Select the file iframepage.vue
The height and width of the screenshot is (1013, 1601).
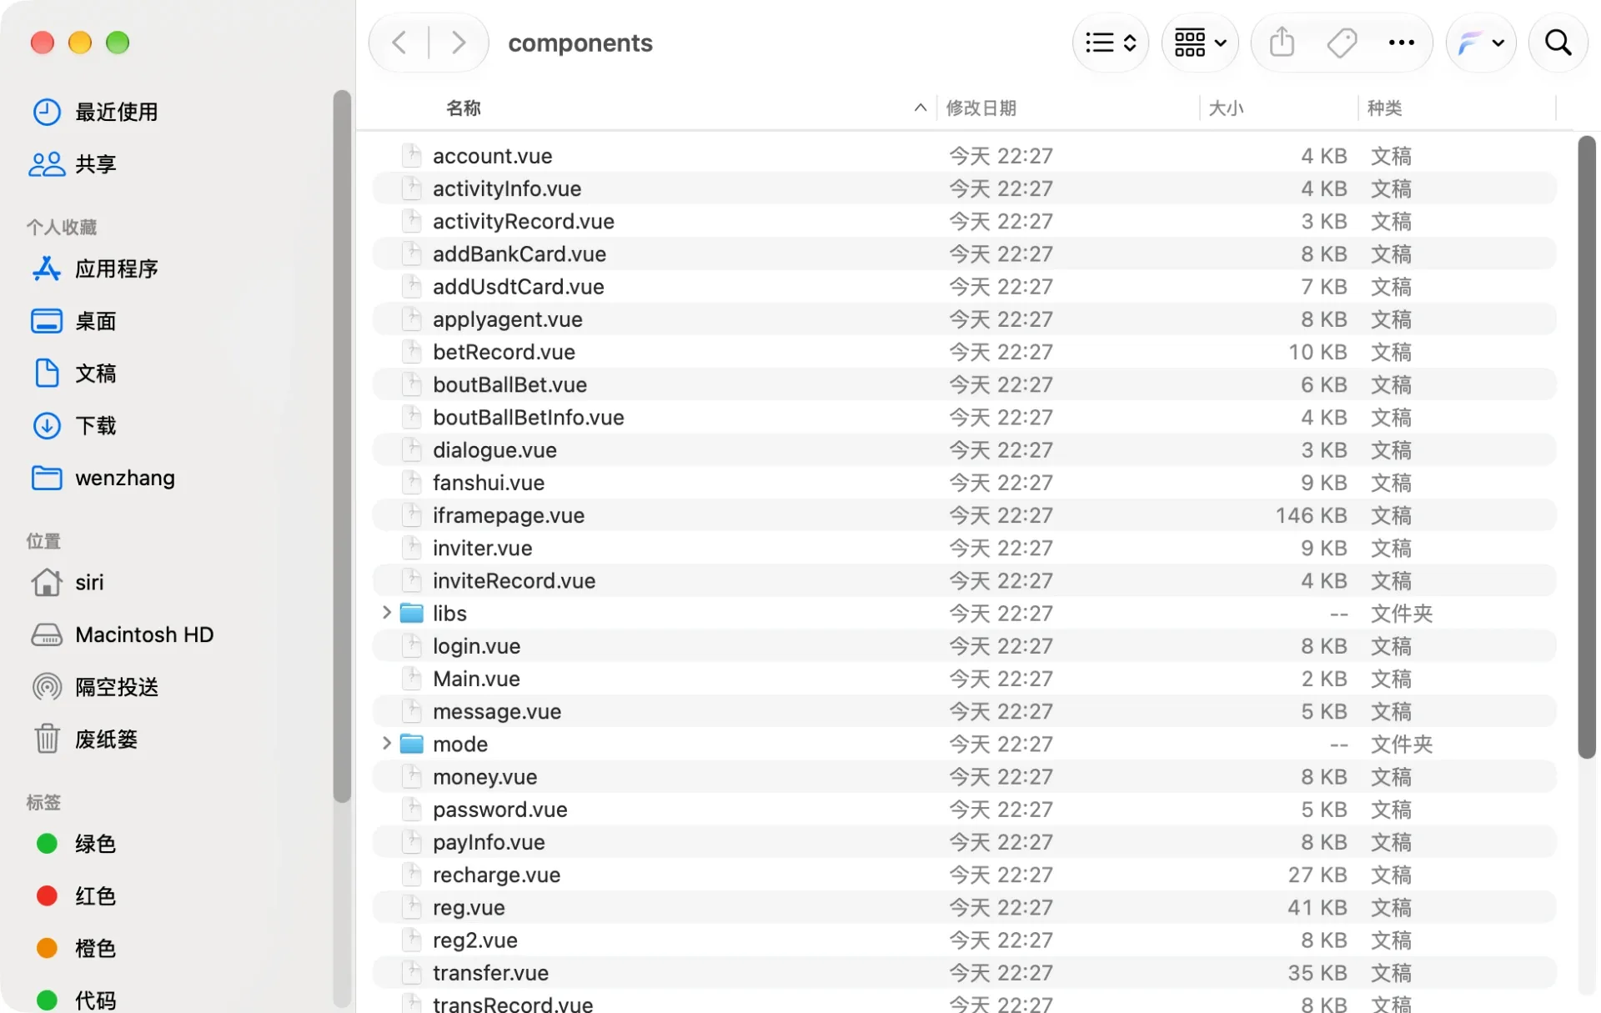click(964, 515)
